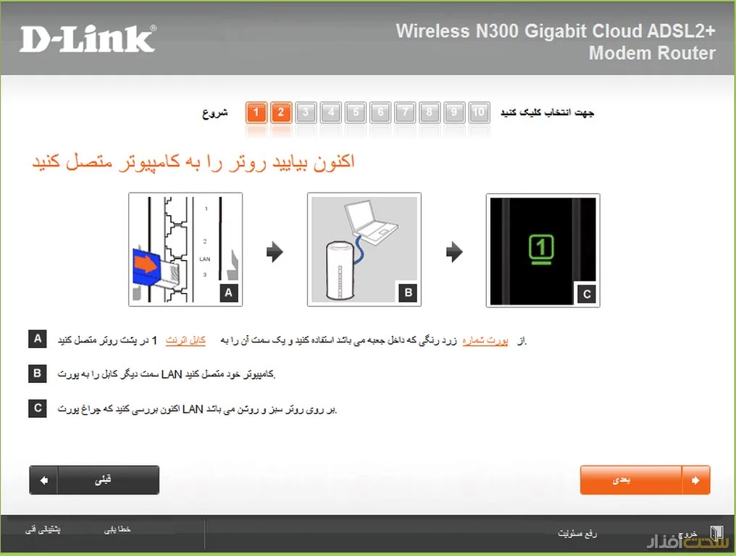Open the Ethernet cable (کابل اترنت) link
Screen dimensions: 736x556
185,341
